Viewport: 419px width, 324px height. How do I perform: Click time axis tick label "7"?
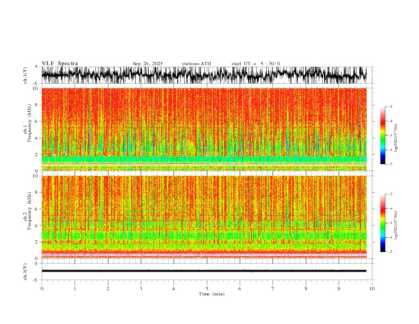272,289
